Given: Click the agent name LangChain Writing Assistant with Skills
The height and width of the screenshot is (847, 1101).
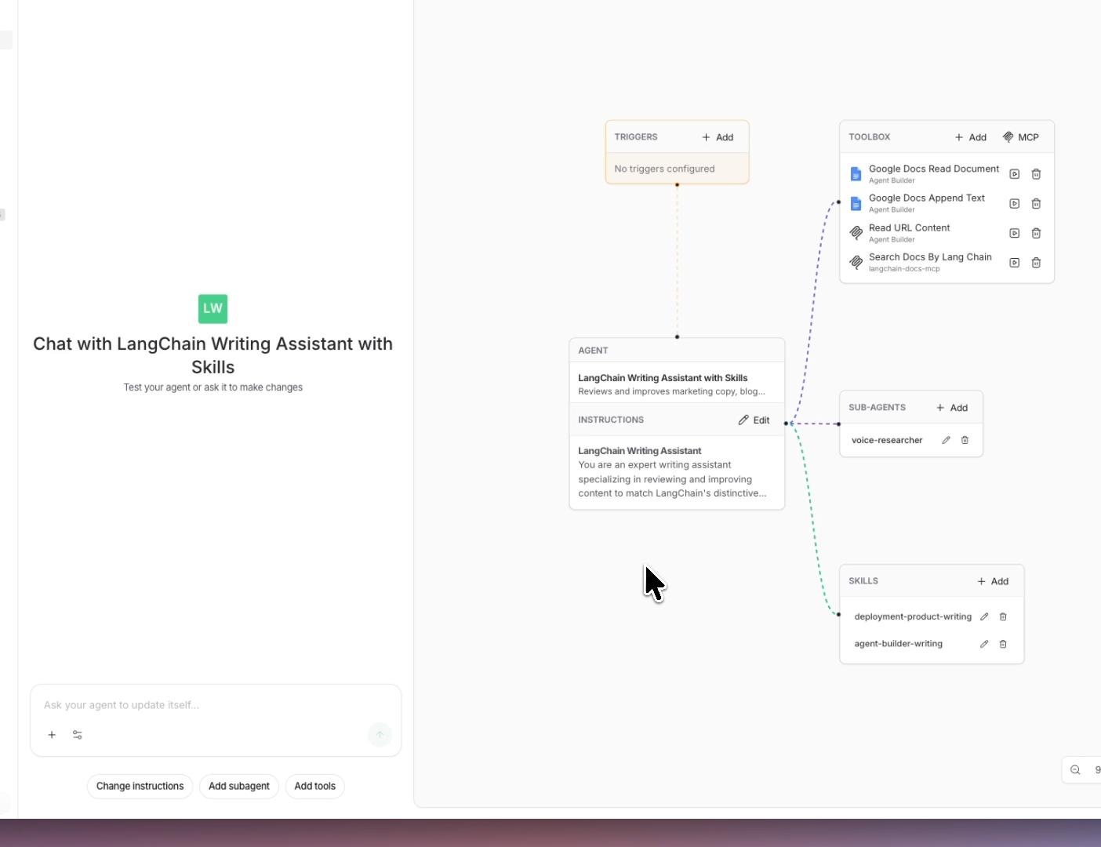Looking at the screenshot, I should point(663,378).
